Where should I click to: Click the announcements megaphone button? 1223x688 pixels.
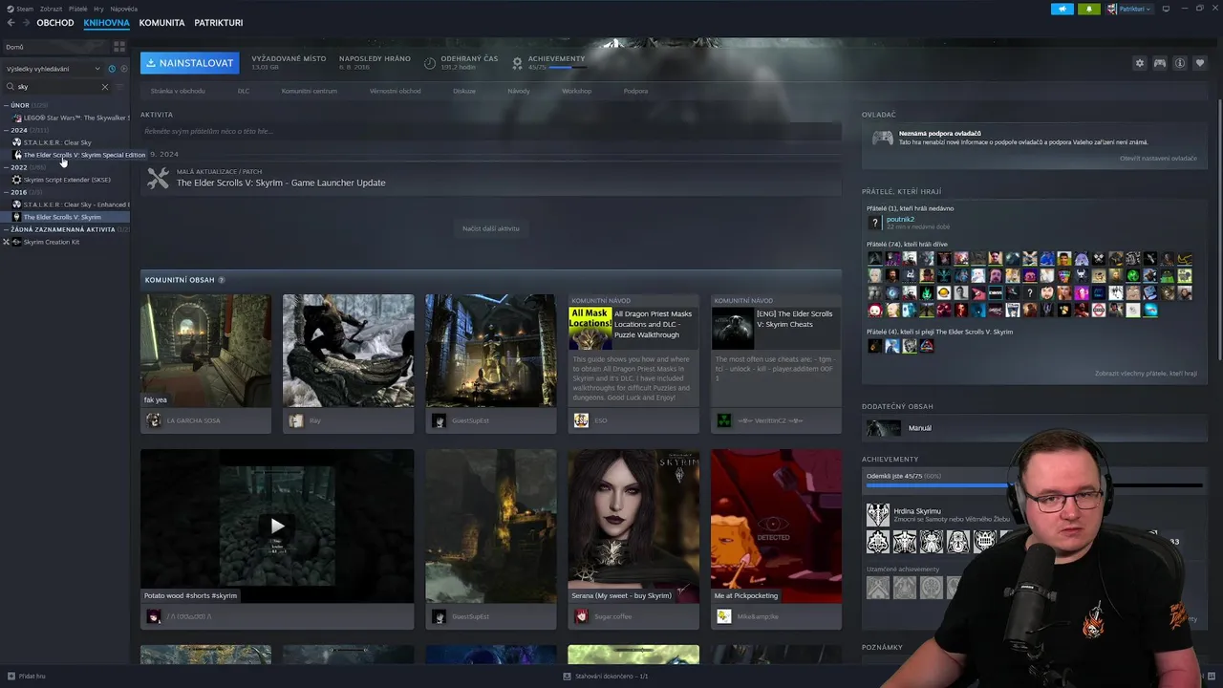(1062, 9)
